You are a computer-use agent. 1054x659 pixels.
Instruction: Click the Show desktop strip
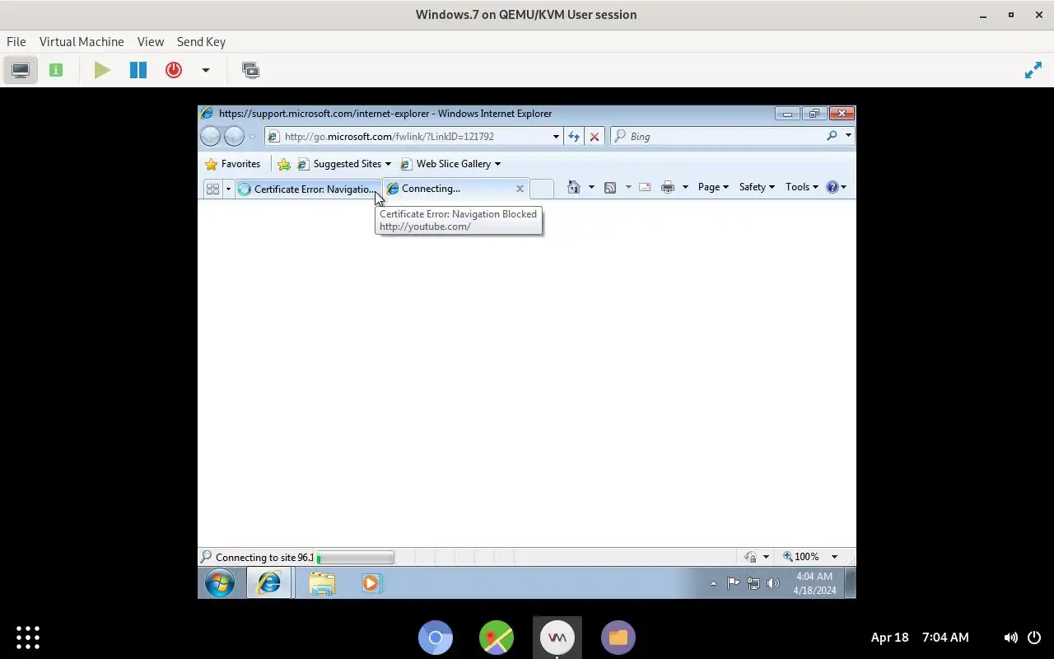(x=851, y=583)
